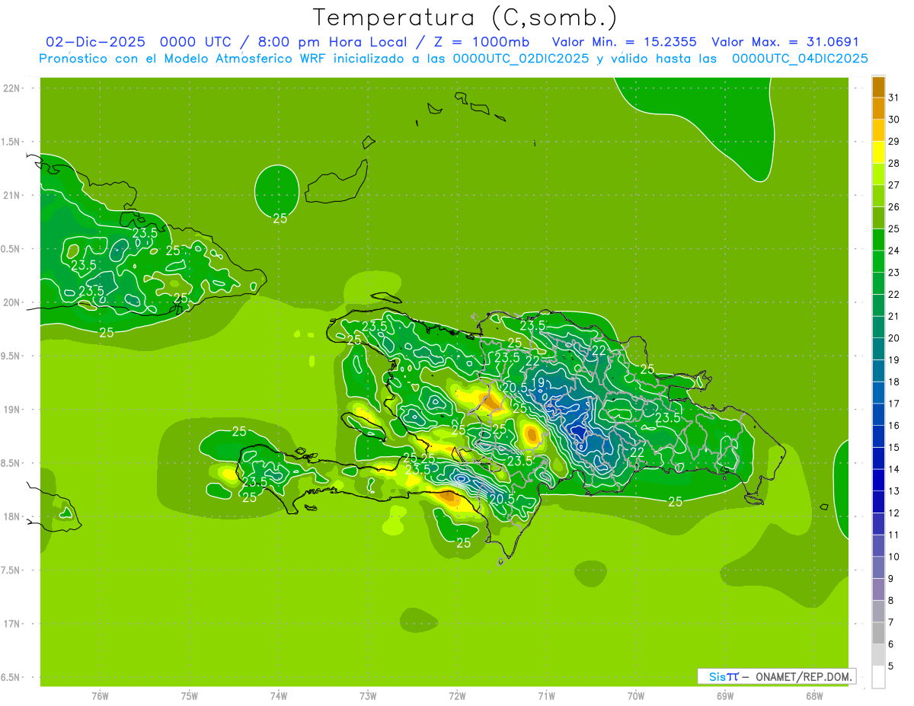Click the legend value 10
914x706 pixels.
(x=894, y=557)
